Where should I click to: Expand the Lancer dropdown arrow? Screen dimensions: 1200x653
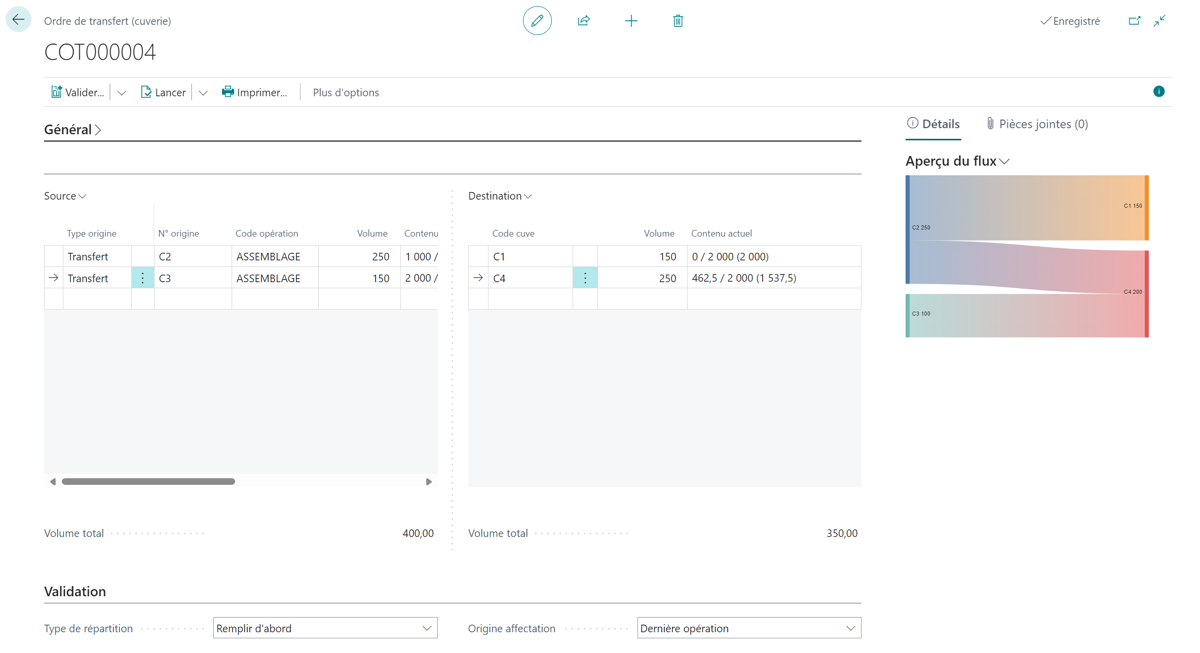[x=203, y=93]
